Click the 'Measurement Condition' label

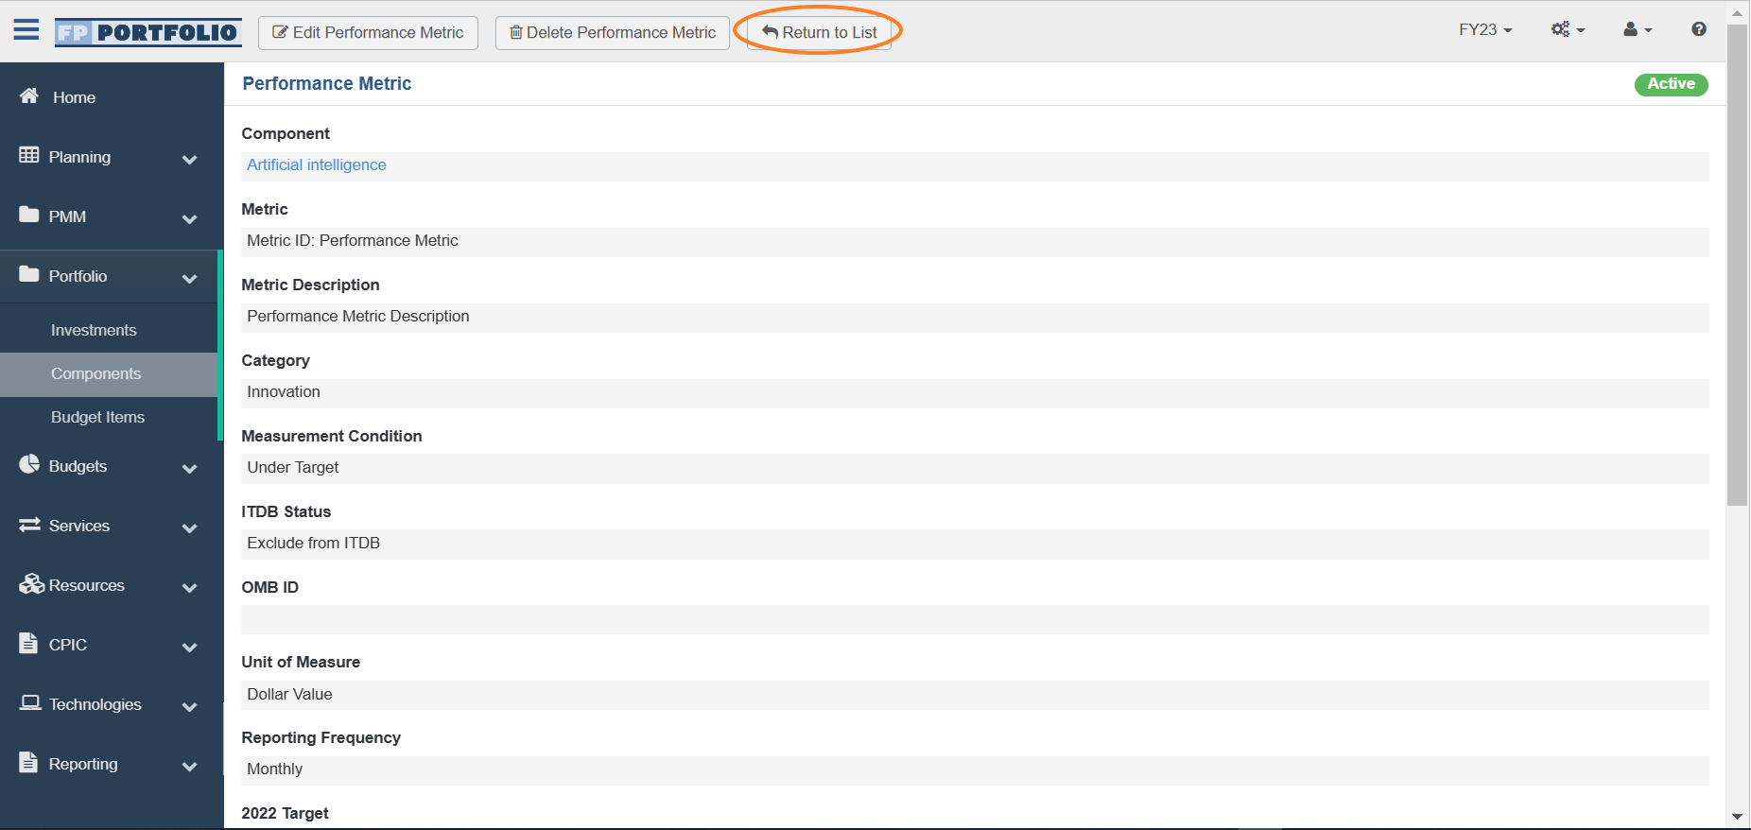click(332, 436)
